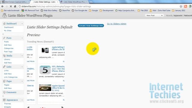
Task: Switch to Best Screen Capture Software tab
Action: pos(15,2)
